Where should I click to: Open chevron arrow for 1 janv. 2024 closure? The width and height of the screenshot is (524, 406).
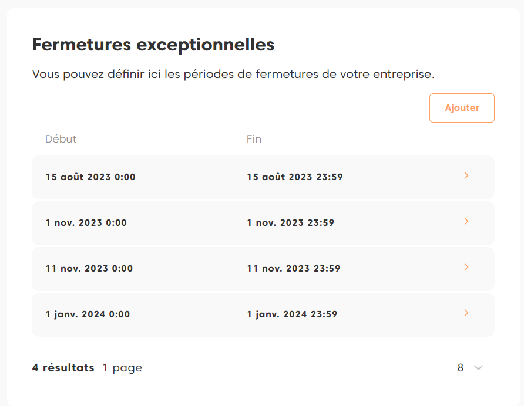coord(466,313)
